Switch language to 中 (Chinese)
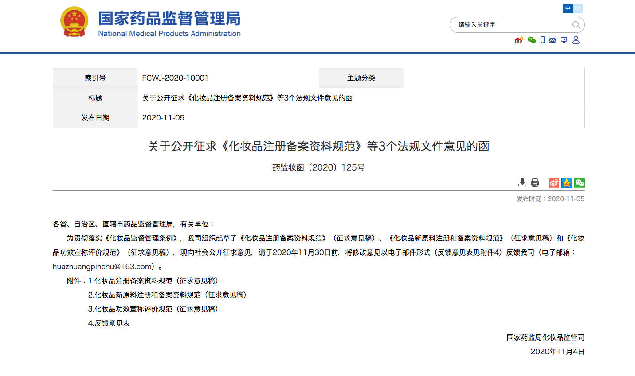635x376 pixels. click(568, 8)
